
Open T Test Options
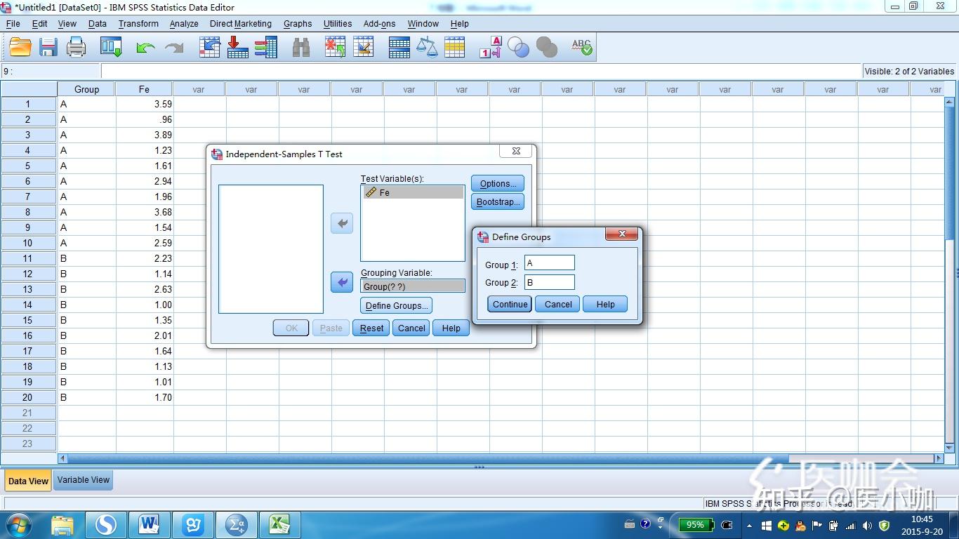tap(498, 183)
